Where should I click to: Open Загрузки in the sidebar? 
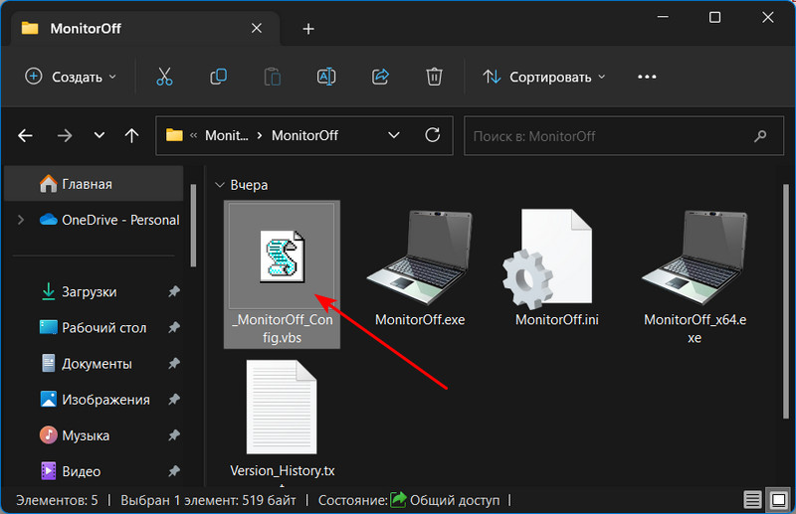[x=89, y=292]
